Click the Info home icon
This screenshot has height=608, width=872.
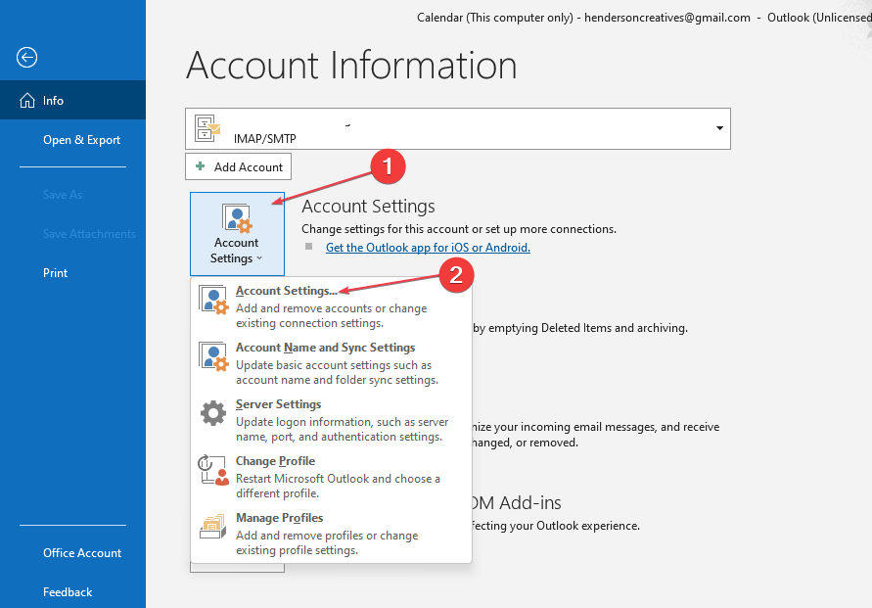[27, 100]
